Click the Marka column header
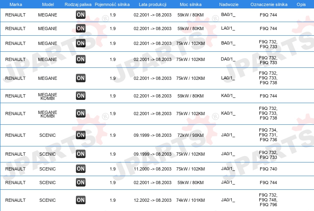The width and height of the screenshot is (314, 211). (x=16, y=4)
